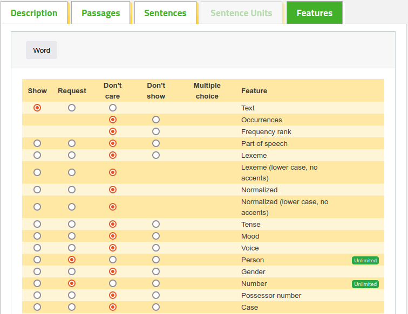Select Show for Part of speech
The height and width of the screenshot is (314, 408).
37,143
